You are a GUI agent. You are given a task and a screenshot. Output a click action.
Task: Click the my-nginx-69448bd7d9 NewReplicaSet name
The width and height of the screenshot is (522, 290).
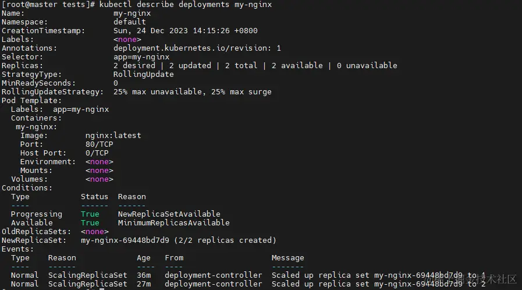tap(125, 241)
